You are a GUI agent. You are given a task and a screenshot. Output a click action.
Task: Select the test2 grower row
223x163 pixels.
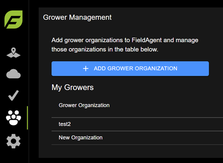[x=137, y=124]
